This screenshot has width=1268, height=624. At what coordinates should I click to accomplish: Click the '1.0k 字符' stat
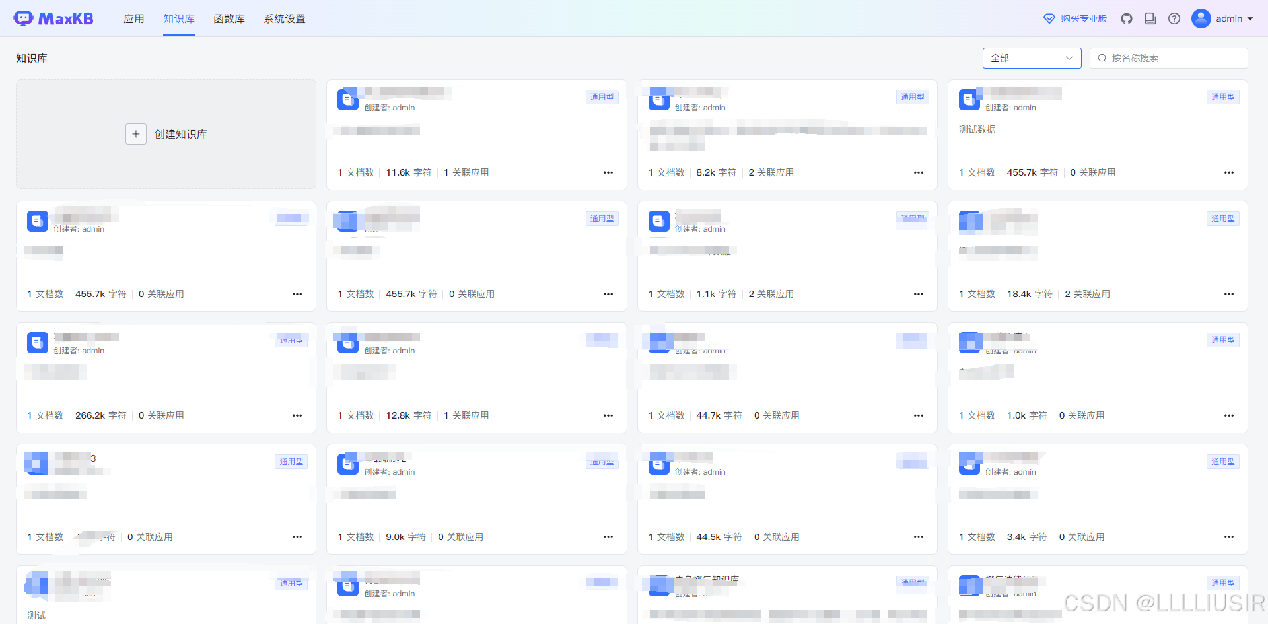click(1027, 415)
